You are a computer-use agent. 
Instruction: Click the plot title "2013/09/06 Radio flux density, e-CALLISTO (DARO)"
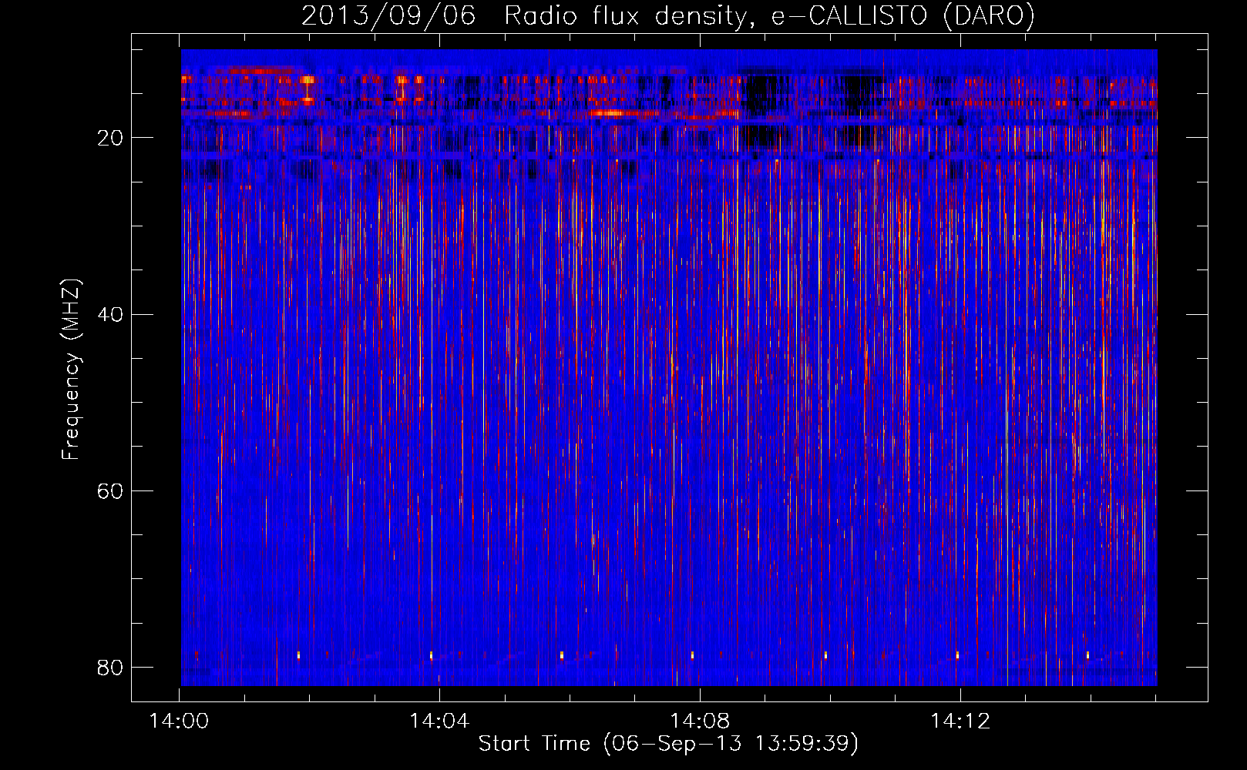click(667, 15)
